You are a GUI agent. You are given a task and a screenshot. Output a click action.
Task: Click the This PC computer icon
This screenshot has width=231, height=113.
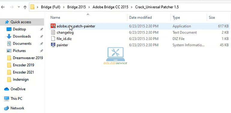pyautogui.click(x=7, y=99)
